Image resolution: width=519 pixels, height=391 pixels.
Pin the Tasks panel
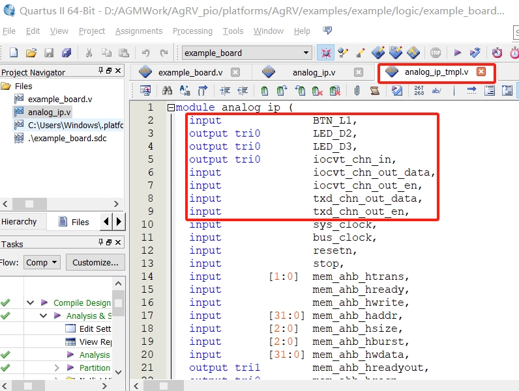pyautogui.click(x=100, y=242)
